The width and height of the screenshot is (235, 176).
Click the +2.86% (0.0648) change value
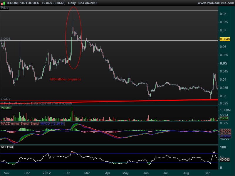(x=53, y=3)
